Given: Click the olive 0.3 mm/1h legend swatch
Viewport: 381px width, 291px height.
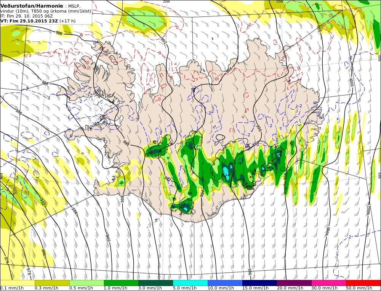Looking at the screenshot, I should click(x=52, y=283).
